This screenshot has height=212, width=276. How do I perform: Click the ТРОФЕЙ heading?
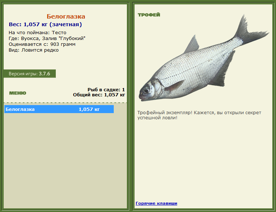[x=149, y=15]
